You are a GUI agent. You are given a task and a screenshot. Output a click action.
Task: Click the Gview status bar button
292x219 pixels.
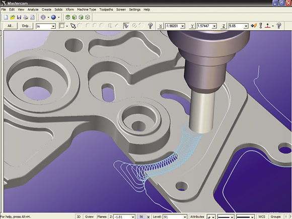pyautogui.click(x=90, y=217)
